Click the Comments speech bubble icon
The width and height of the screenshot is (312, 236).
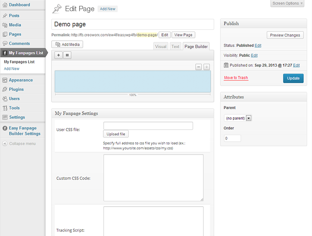click(5, 43)
